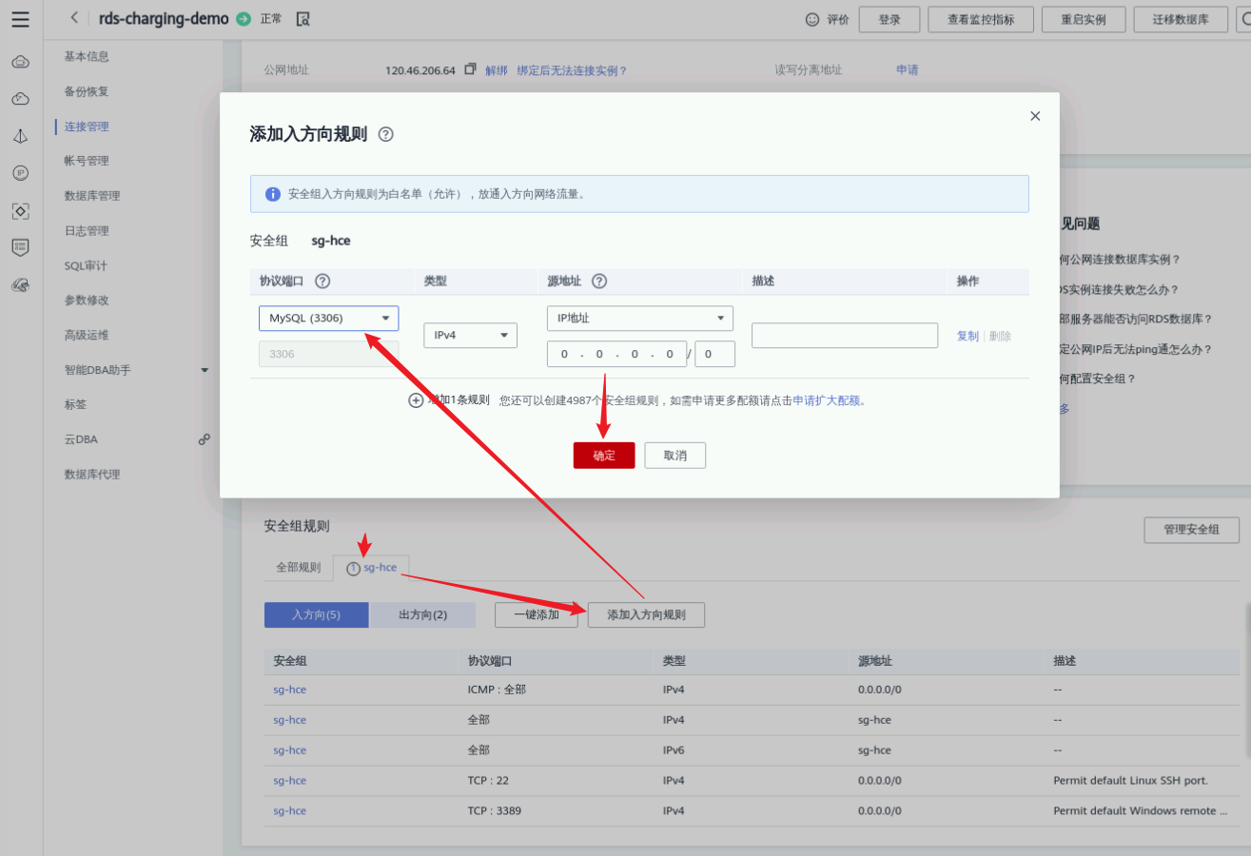The image size is (1251, 856).
Task: Open 帐号管理 in the sidebar
Action: [87, 161]
